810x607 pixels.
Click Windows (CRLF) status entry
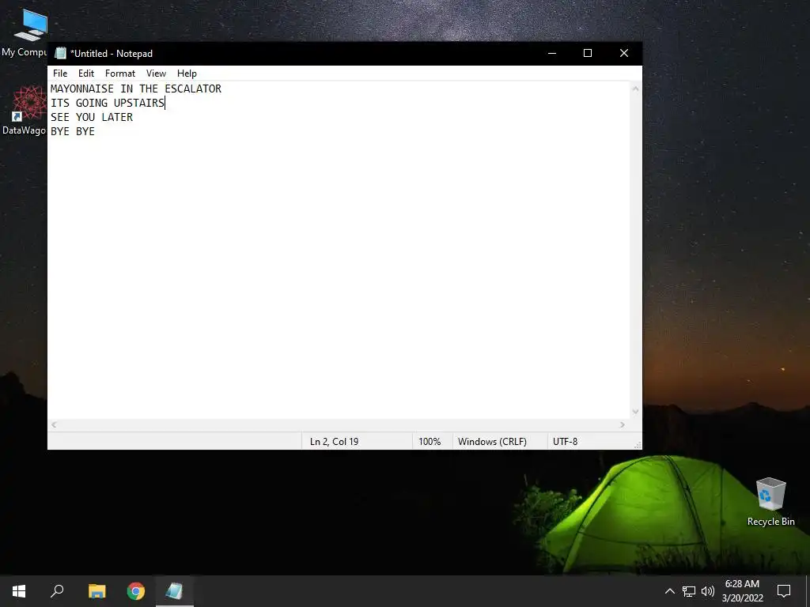pos(492,442)
